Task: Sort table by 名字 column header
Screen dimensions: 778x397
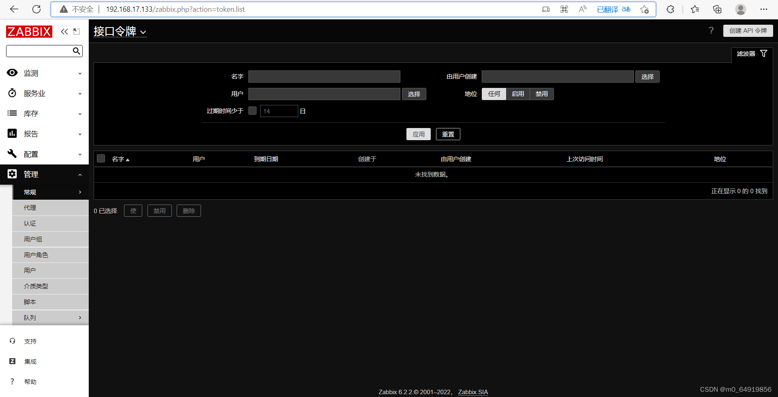Action: 120,159
